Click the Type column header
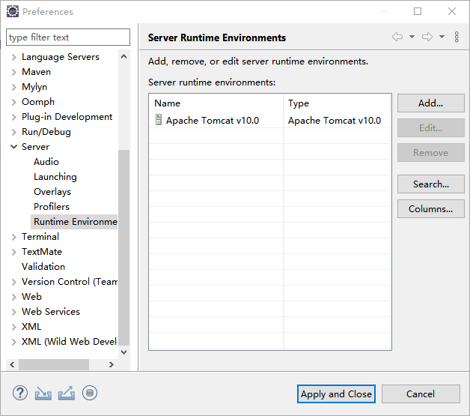Viewport: 470px width, 416px height. pyautogui.click(x=337, y=103)
